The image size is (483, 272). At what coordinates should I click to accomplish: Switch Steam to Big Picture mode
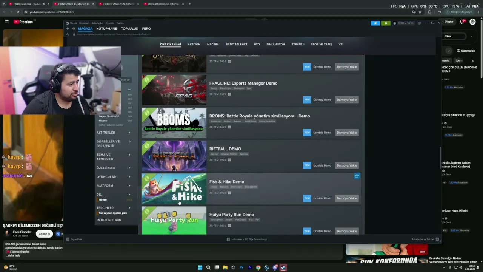click(419, 23)
